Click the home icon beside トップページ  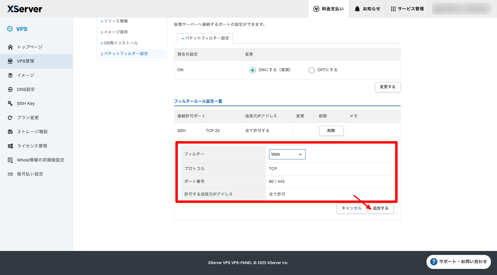[x=10, y=47]
